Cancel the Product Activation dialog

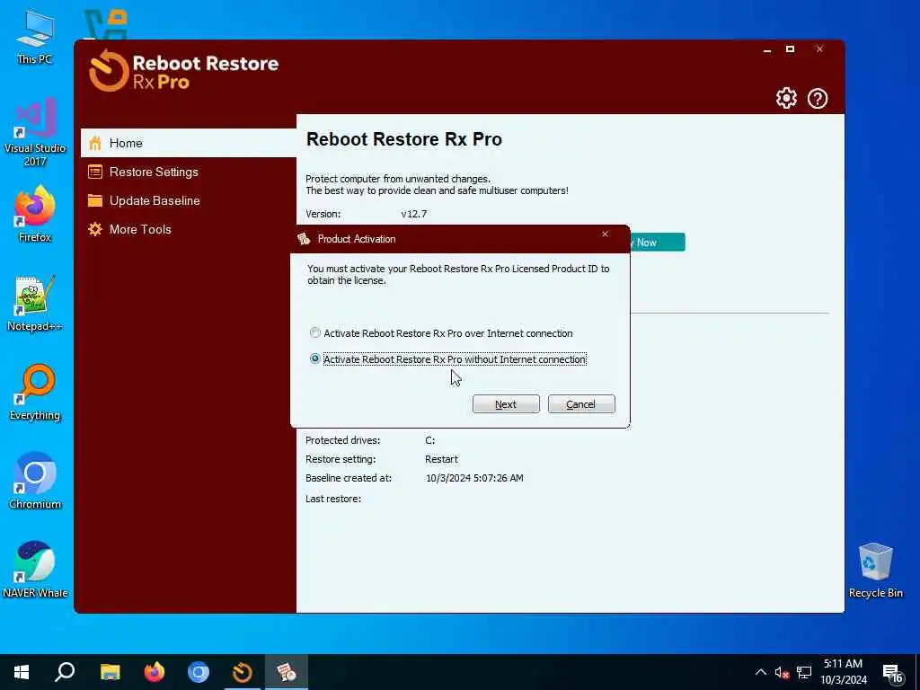click(581, 404)
